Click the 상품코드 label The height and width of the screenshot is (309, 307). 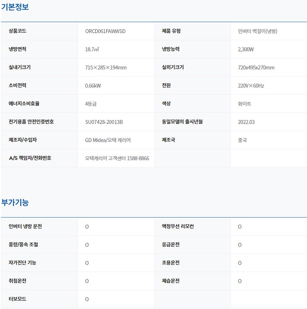17,31
